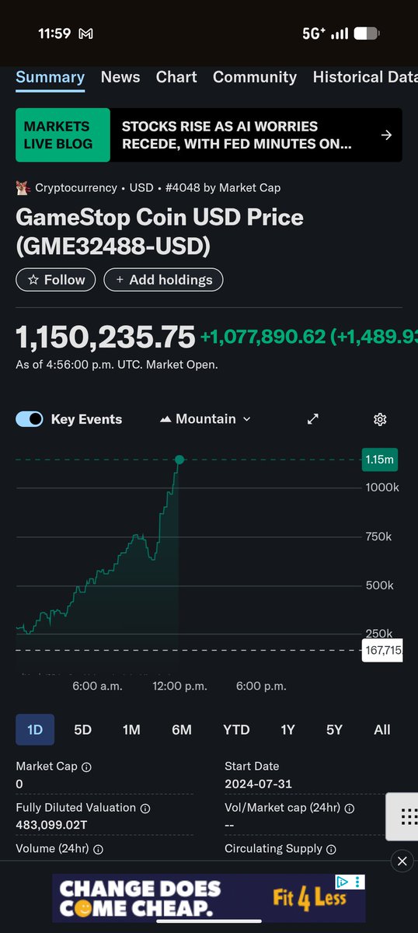
Task: Select the 1Y time range
Action: 287,730
